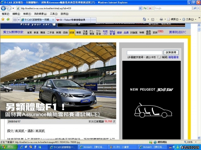Click the Google search box

[x=173, y=8]
